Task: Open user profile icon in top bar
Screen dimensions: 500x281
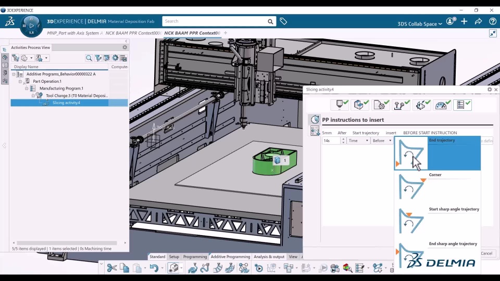Action: point(451,21)
